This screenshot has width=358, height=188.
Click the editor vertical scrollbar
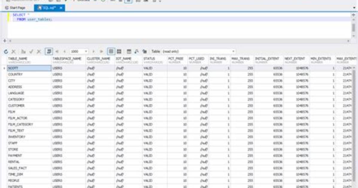pos(354,28)
